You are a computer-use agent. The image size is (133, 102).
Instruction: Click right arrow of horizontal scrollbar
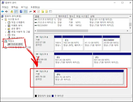coord(127,31)
